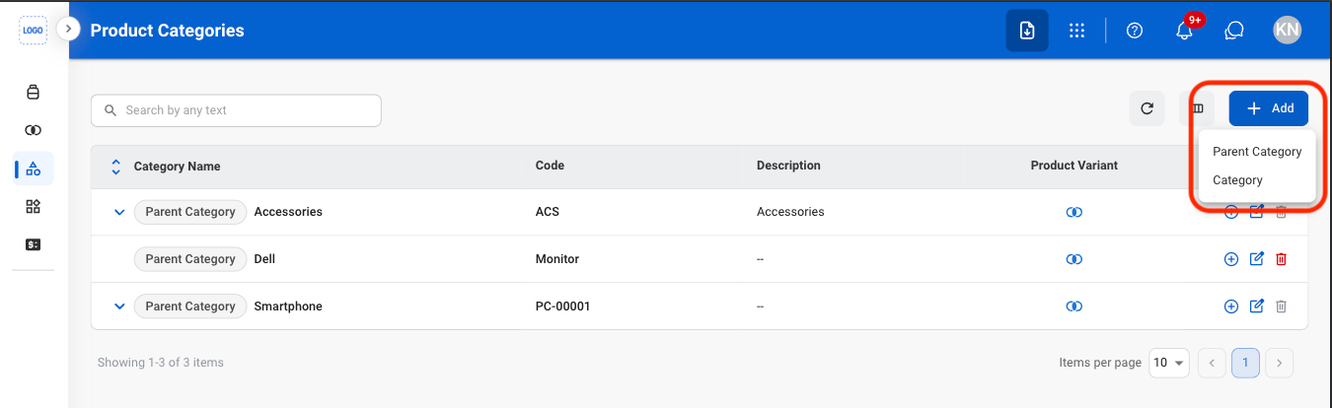Click the Parent Category tag on Accessories row
This screenshot has height=408, width=1332.
[x=190, y=212]
